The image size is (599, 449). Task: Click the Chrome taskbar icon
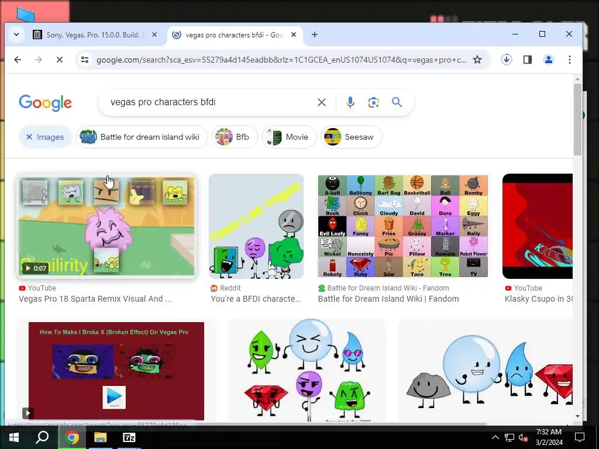72,437
